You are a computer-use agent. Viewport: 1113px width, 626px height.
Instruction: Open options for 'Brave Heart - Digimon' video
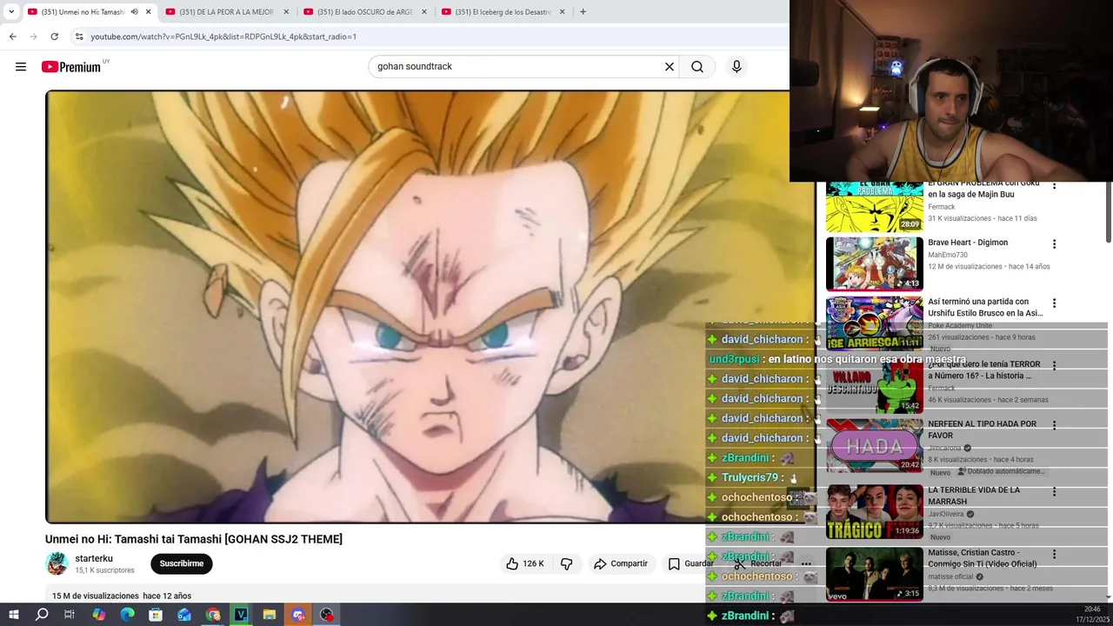[1054, 244]
